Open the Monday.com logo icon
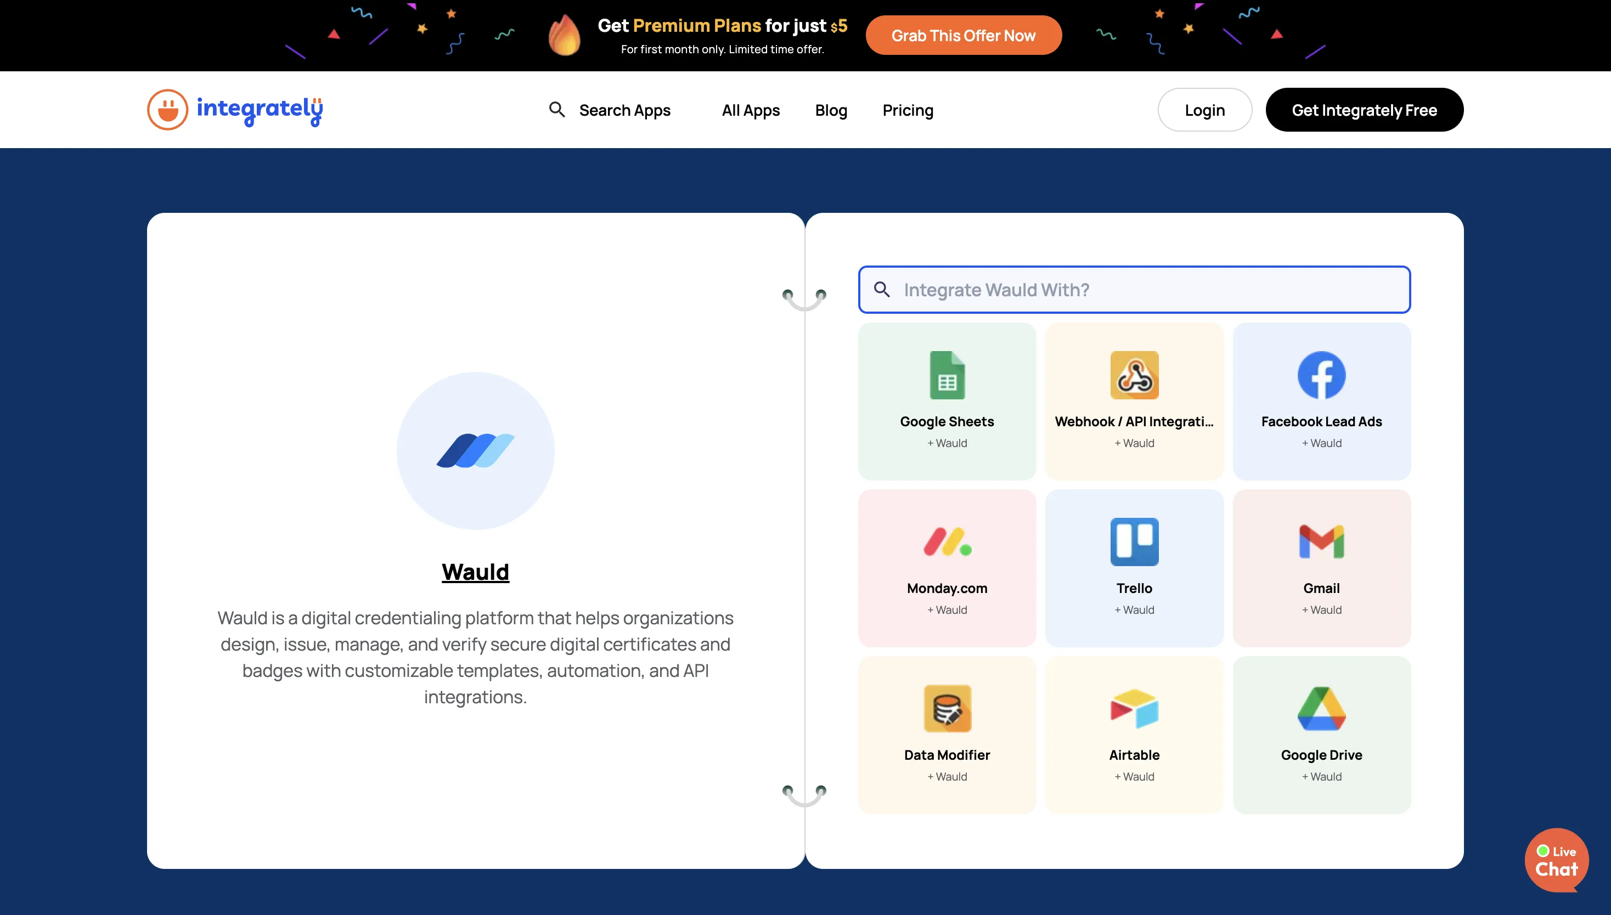Image resolution: width=1611 pixels, height=915 pixels. [x=947, y=542]
